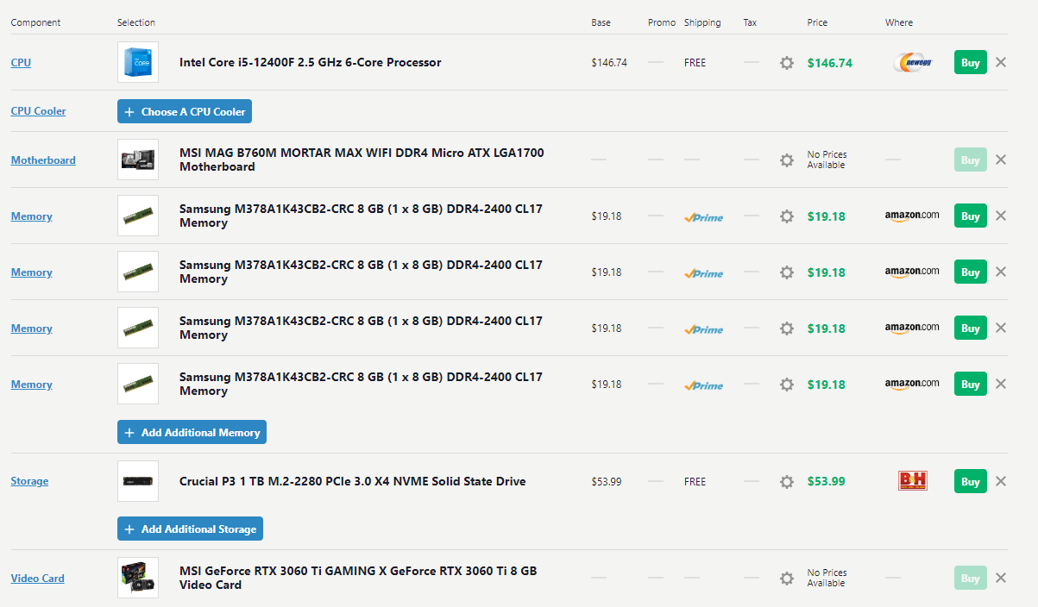The height and width of the screenshot is (607, 1038).
Task: Open settings gear for RTX 3060 Ti video card
Action: tap(786, 579)
